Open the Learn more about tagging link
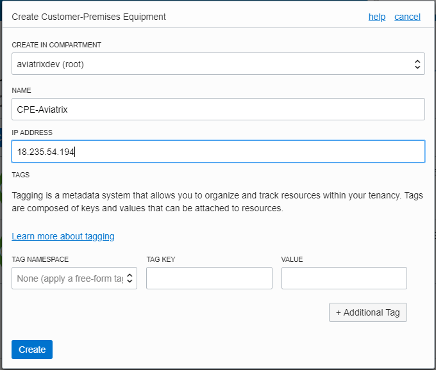This screenshot has width=436, height=370. (63, 236)
